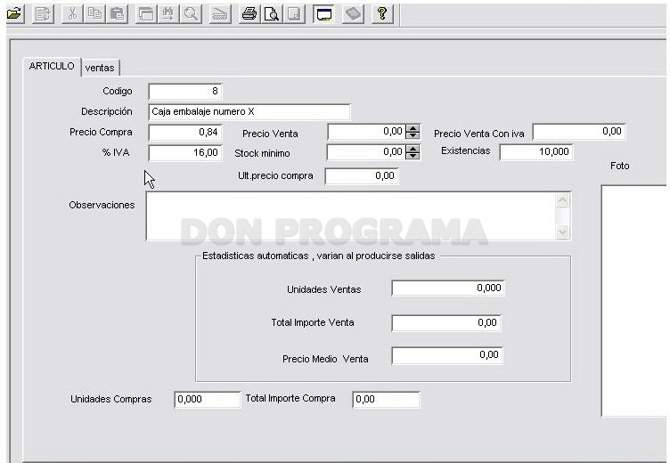The width and height of the screenshot is (670, 463).
Task: Click inside the Observaciones text area
Action: pos(350,216)
